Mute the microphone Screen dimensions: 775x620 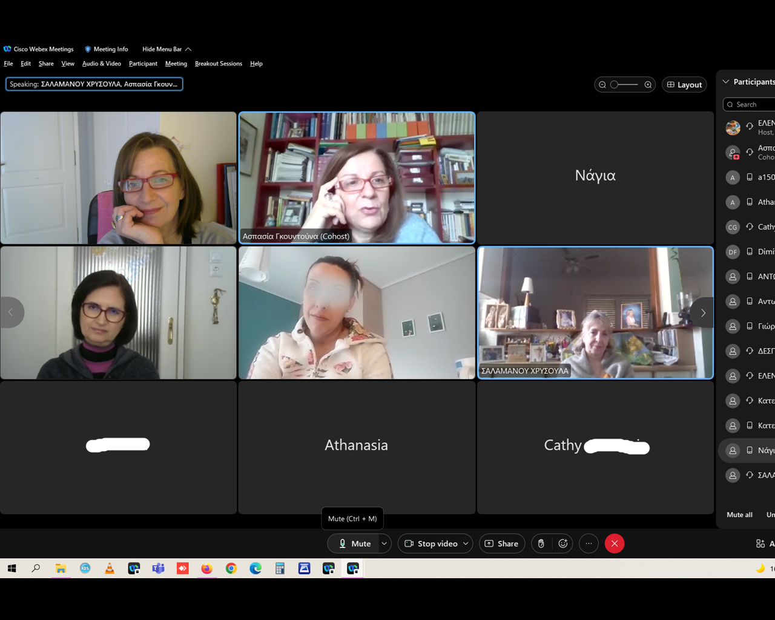(x=354, y=544)
